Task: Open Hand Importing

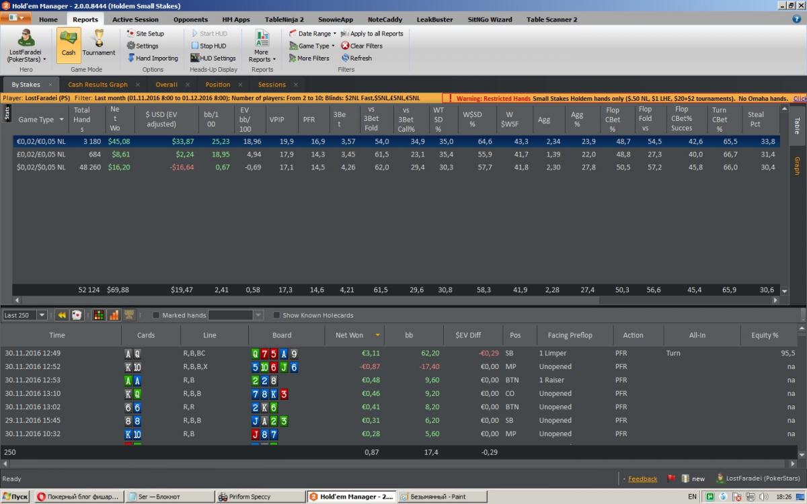Action: point(153,58)
